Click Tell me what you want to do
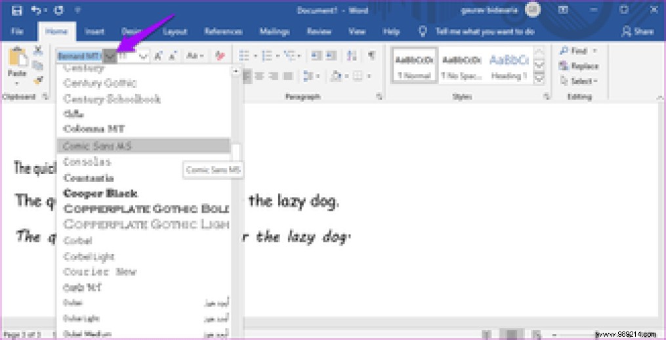Screen dimensions: 666x340 click(x=485, y=32)
